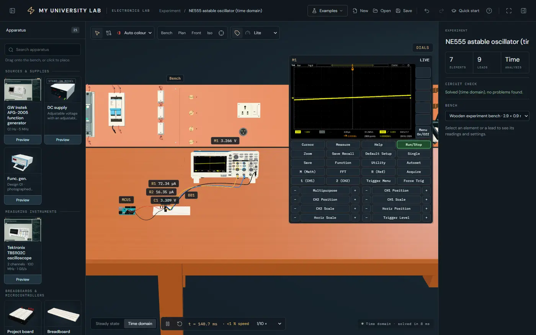Redo the last action
536x335 pixels.
point(441,11)
